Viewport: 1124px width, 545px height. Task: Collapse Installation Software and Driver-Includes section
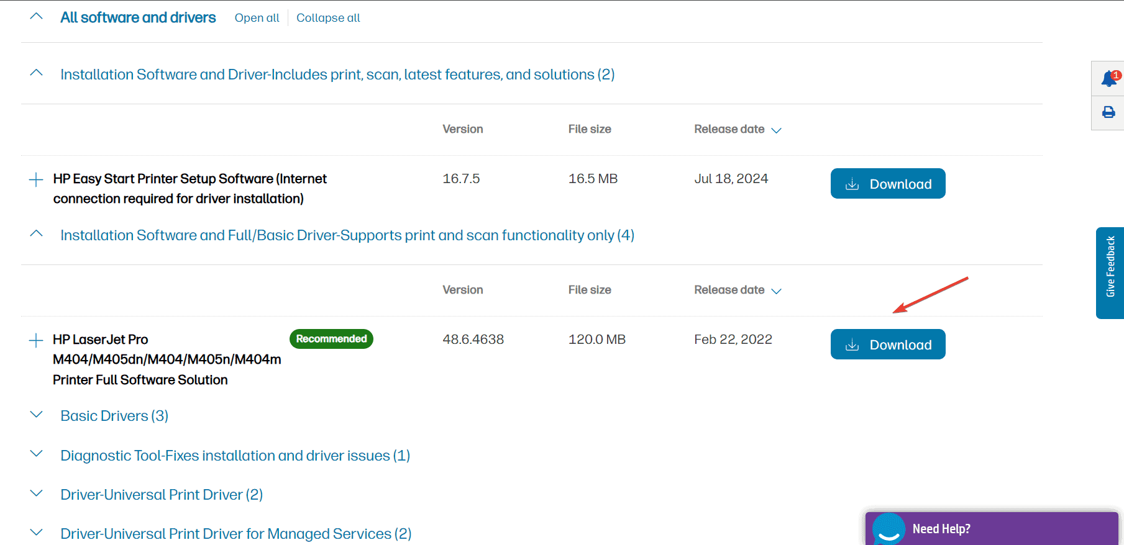coord(37,73)
